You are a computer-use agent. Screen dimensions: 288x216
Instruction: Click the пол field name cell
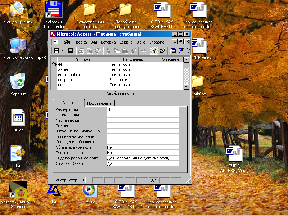(x=83, y=85)
